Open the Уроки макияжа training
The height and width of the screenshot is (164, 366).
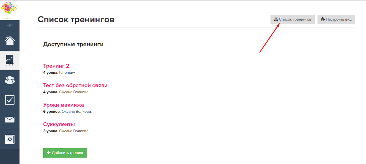[63, 105]
